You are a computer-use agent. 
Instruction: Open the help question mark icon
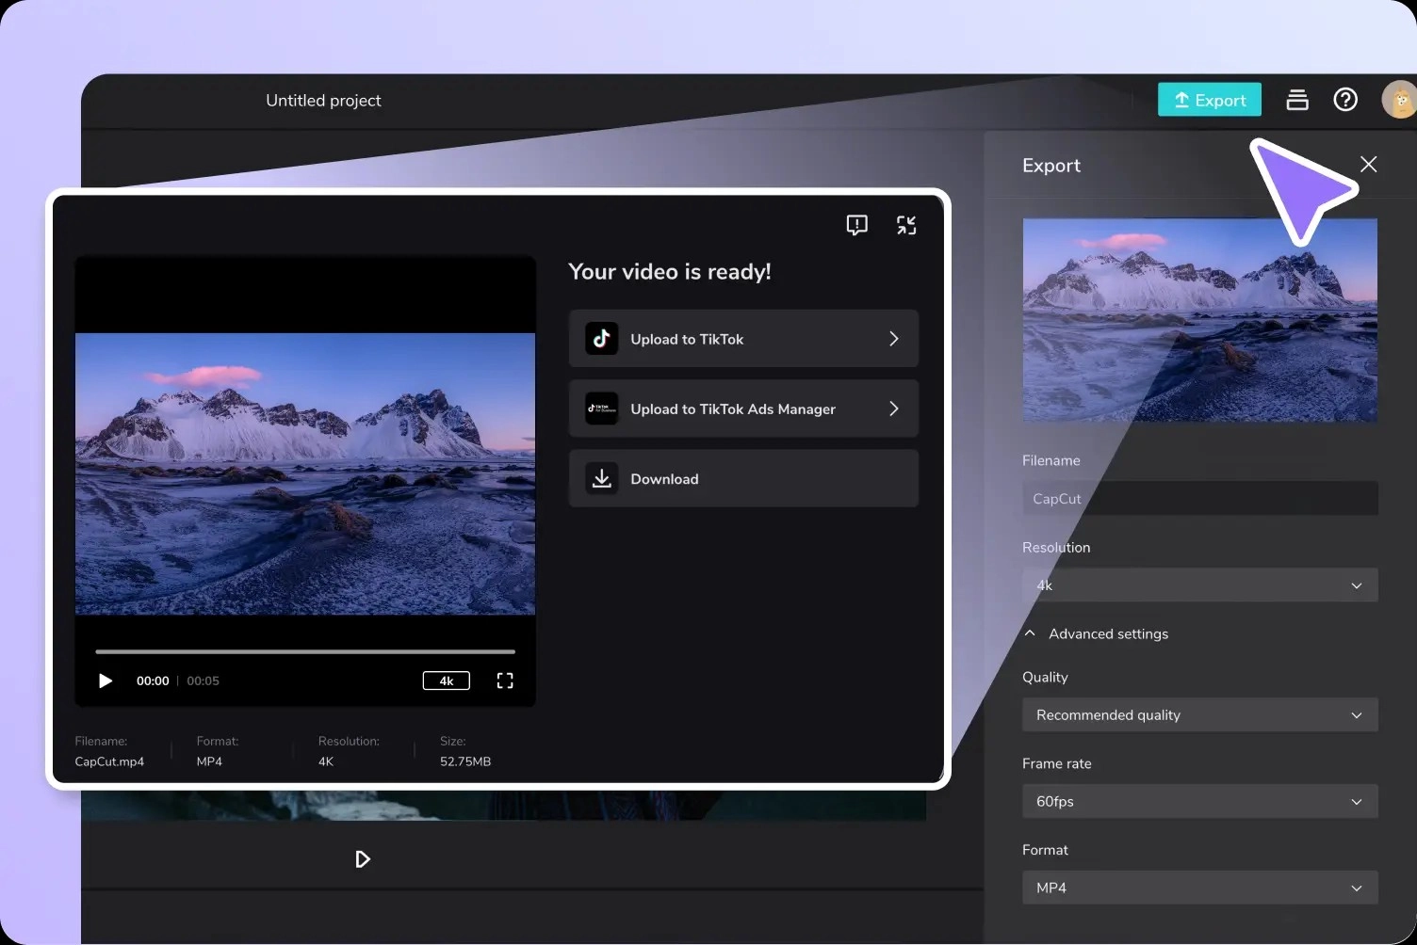pos(1345,100)
